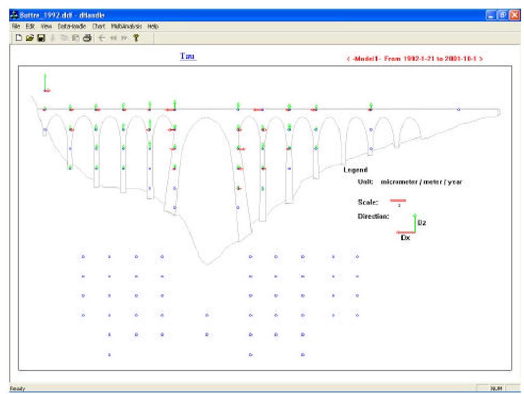Screen dimensions: 524x394
Task: Click the Direction label in the legend
Action: click(x=373, y=216)
